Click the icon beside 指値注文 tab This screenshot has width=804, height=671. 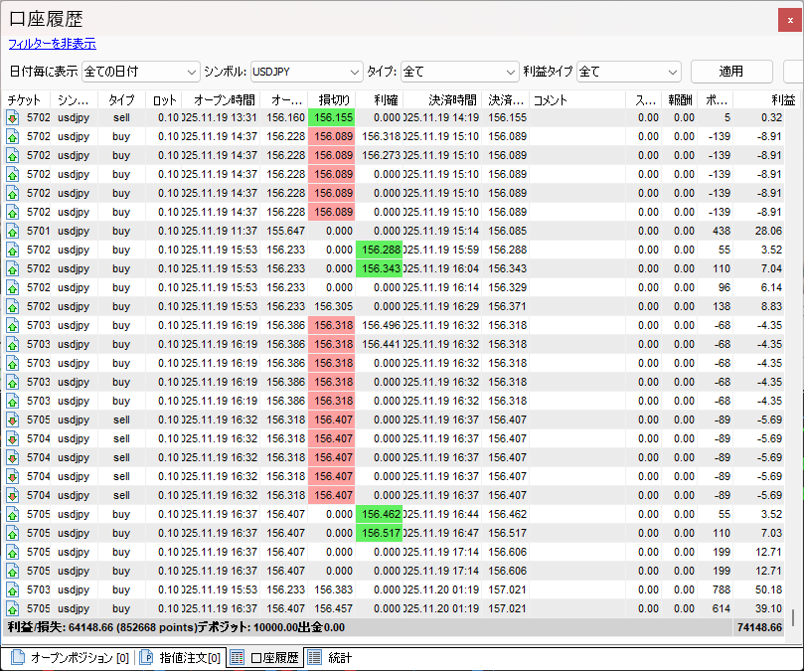[145, 657]
